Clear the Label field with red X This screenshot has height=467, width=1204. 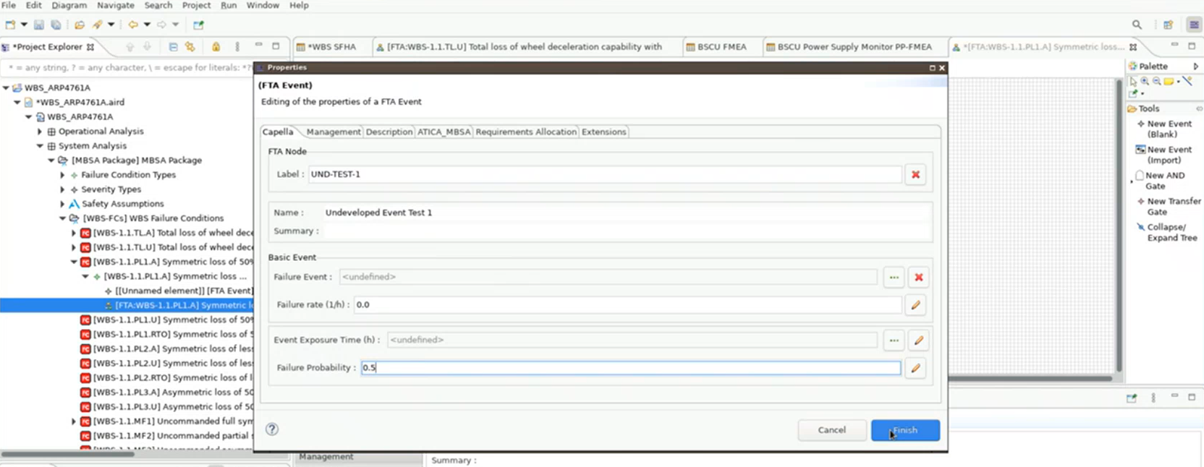point(916,174)
